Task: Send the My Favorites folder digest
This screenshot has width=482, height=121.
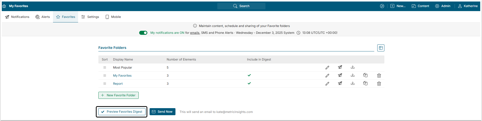Action: click(x=340, y=75)
